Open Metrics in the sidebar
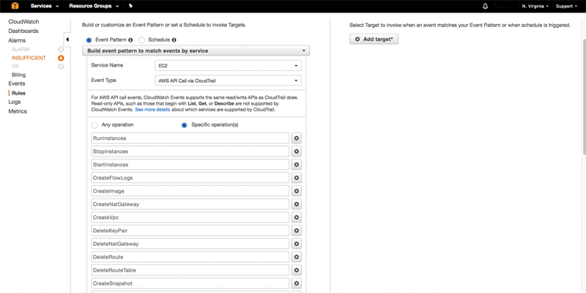The image size is (586, 293). [18, 111]
